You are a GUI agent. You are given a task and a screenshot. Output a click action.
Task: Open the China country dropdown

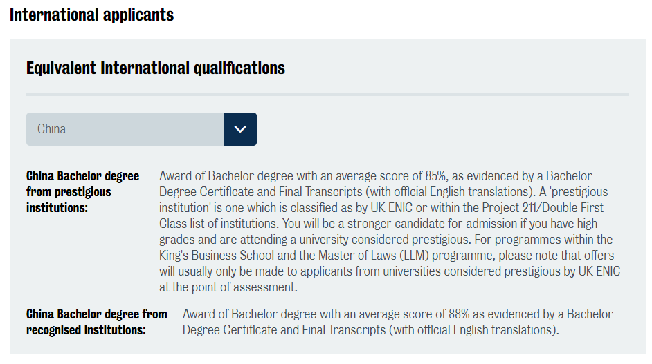[x=141, y=129]
